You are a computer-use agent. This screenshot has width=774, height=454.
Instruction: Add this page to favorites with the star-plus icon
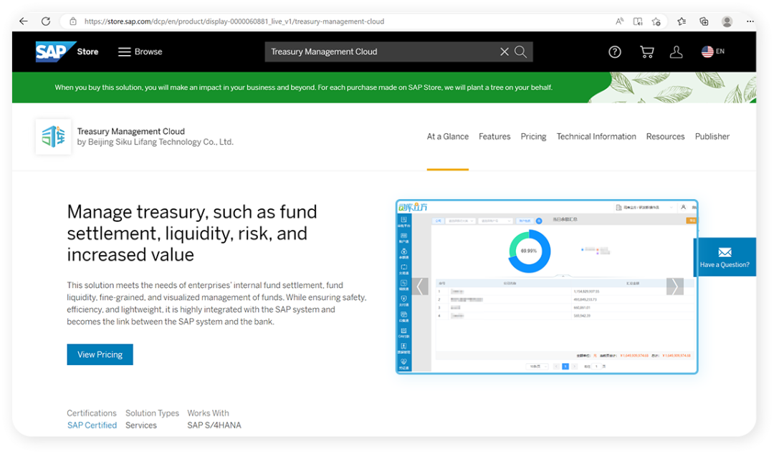pos(656,21)
